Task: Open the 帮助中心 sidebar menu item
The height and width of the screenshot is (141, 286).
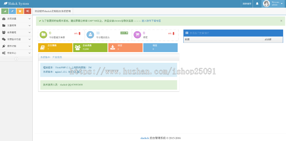Action: pyautogui.click(x=16, y=53)
